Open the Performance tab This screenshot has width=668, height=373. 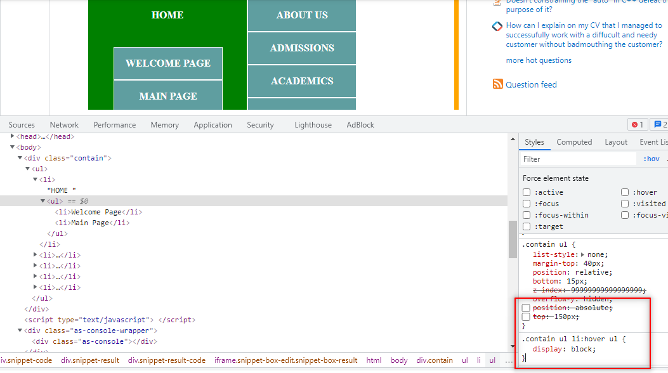click(x=115, y=125)
